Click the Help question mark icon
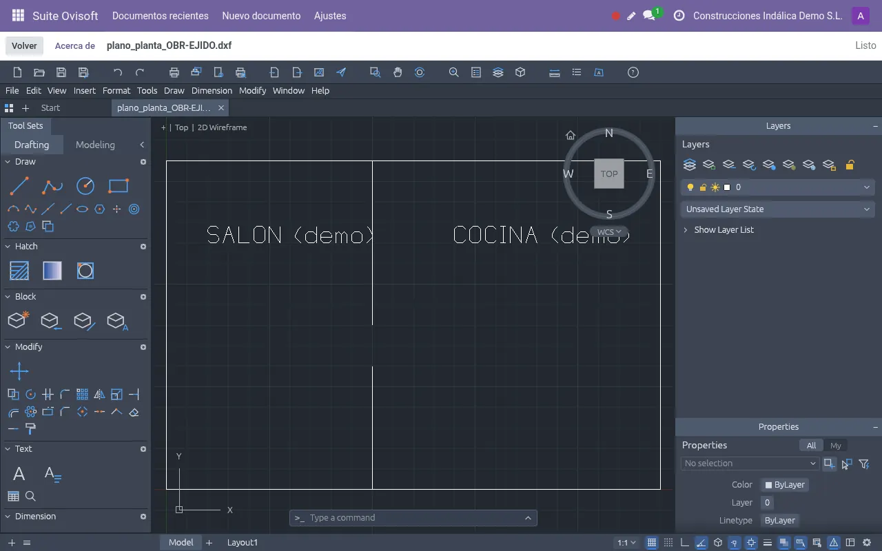Screen dimensions: 882x551 (633, 72)
